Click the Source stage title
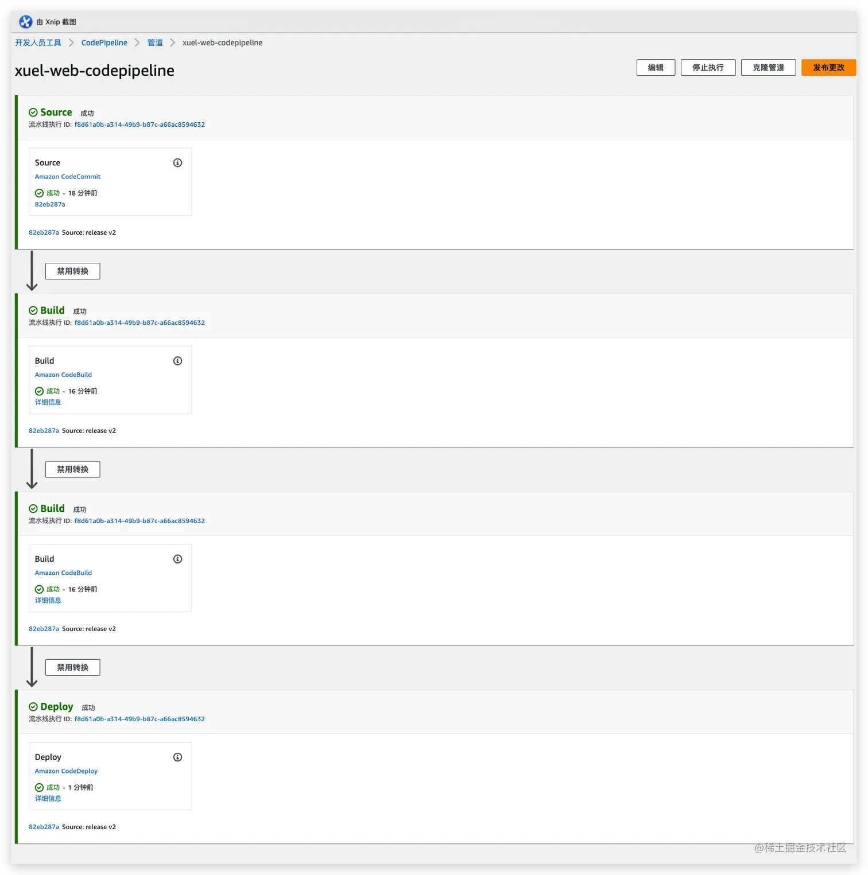The height and width of the screenshot is (875, 868). (x=56, y=112)
